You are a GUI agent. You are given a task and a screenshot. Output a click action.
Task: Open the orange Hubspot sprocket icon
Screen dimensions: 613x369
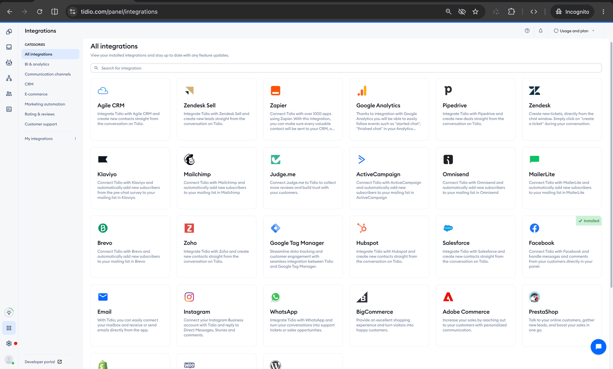(x=362, y=228)
